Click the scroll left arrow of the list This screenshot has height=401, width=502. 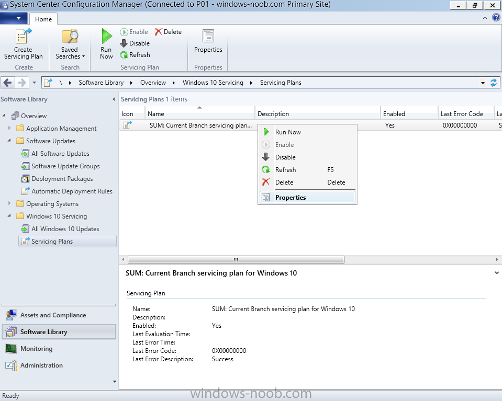(x=123, y=259)
